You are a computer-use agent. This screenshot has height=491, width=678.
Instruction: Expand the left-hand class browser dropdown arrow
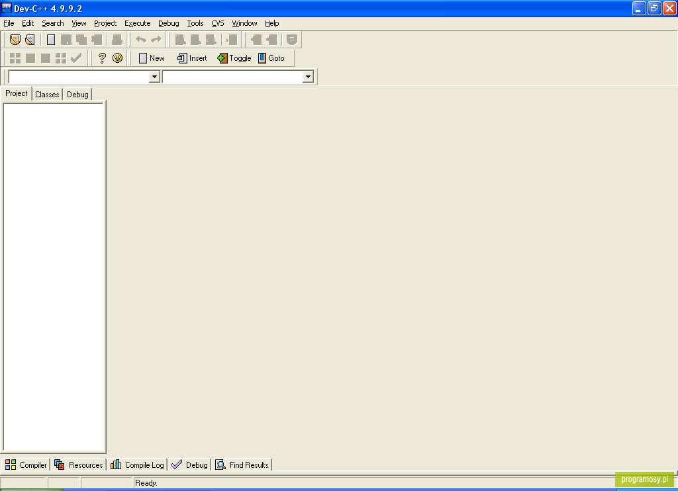[x=154, y=77]
